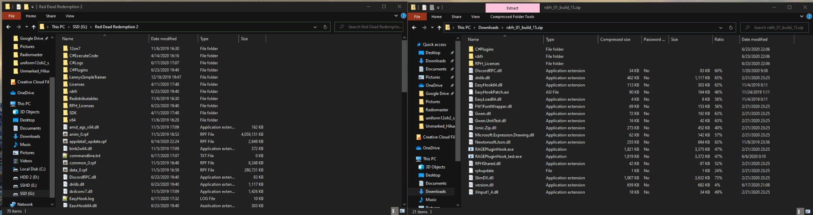Go back in the rdrfr zip window
The height and width of the screenshot is (215, 813).
414,28
